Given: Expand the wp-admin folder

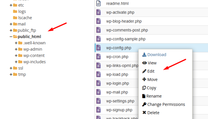Looking at the screenshot, I should (x=16, y=49).
